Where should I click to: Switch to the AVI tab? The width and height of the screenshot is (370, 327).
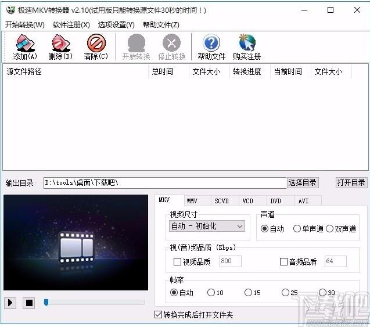(x=308, y=201)
